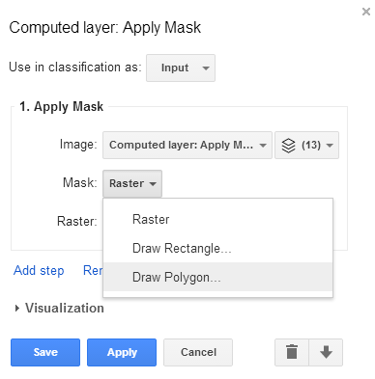This screenshot has height=379, width=375.
Task: Click the down arrow download icon
Action: [x=326, y=352]
